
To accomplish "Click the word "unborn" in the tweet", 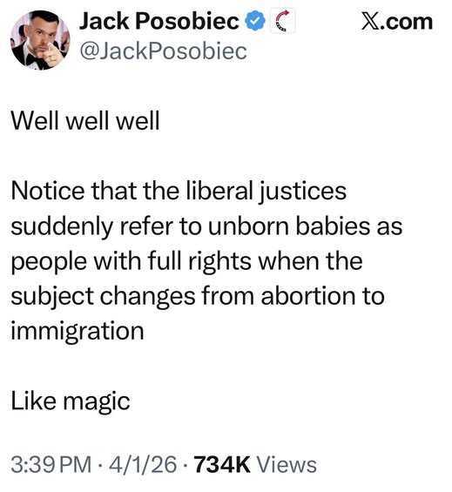I will pos(248,226).
